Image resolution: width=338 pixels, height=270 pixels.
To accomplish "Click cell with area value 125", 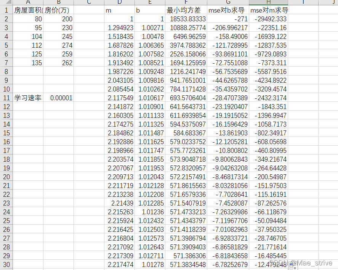I will tap(28, 54).
